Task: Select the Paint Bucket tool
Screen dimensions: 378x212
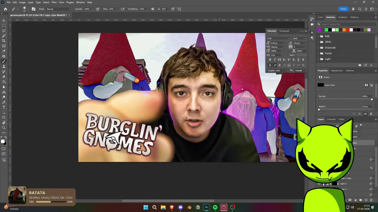Action: point(4,82)
